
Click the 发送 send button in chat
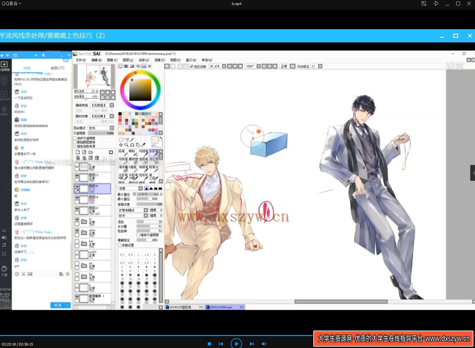(x=58, y=305)
